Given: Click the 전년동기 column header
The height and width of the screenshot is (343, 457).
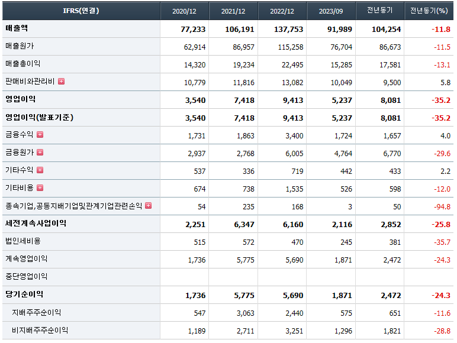Looking at the screenshot, I should (x=380, y=11).
